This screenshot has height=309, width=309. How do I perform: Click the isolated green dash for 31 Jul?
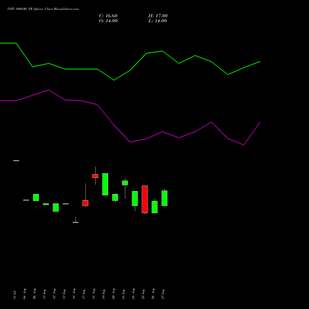pyautogui.click(x=16, y=161)
